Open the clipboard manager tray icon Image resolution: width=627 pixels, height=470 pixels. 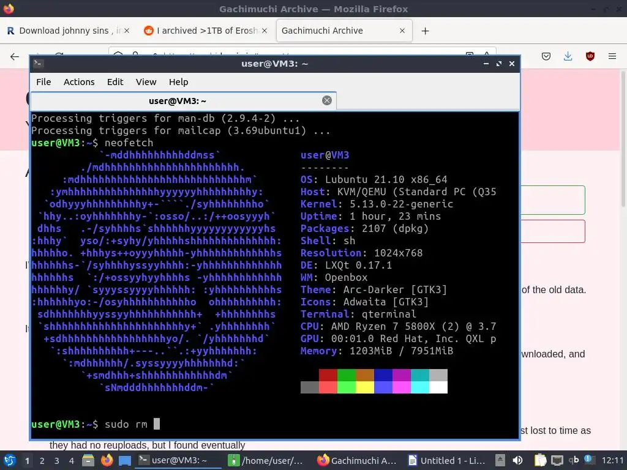pos(540,460)
